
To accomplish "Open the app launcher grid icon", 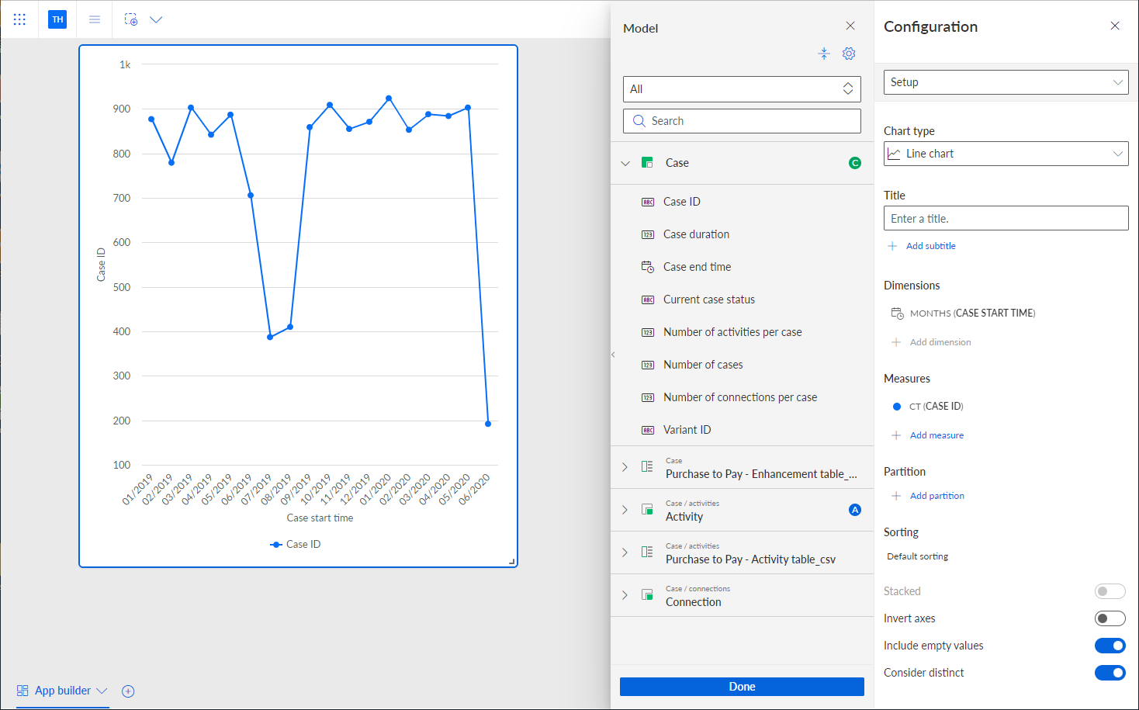I will pos(19,19).
